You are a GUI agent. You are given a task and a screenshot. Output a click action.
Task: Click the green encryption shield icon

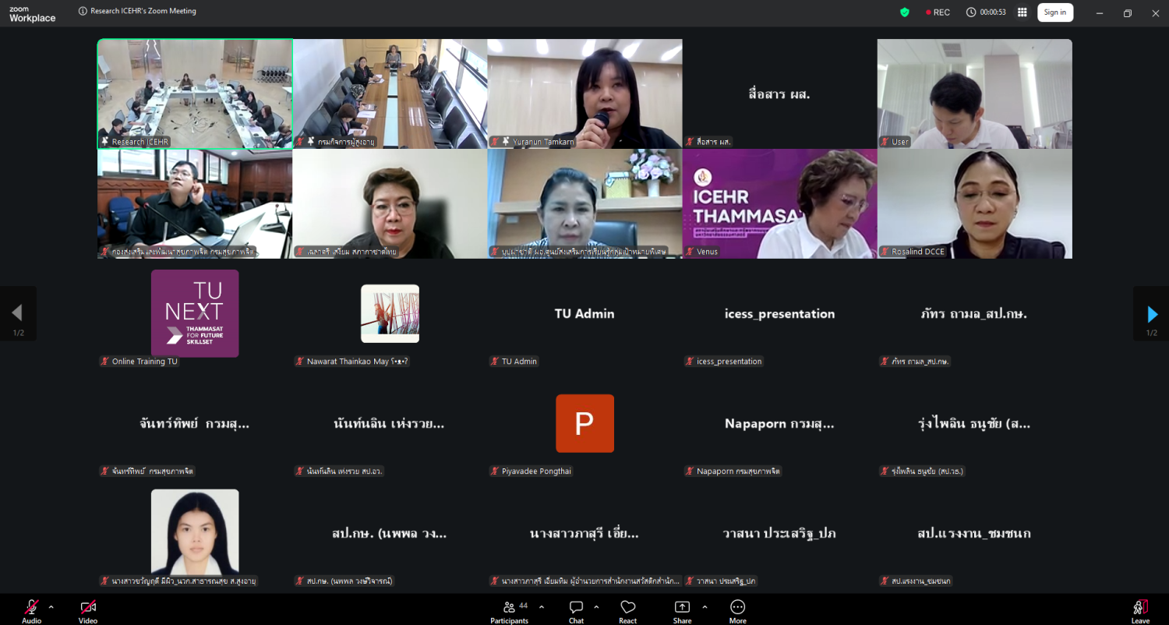(904, 12)
